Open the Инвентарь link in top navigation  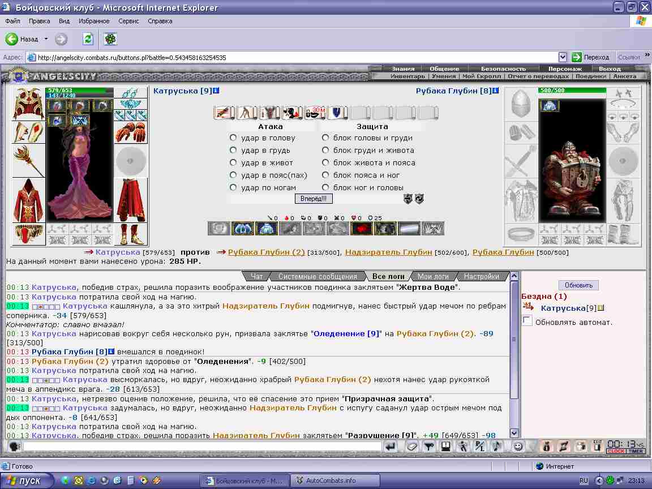click(x=408, y=76)
